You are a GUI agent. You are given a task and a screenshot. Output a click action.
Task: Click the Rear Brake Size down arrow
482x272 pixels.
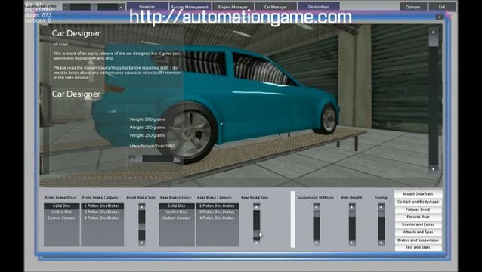pos(256,243)
